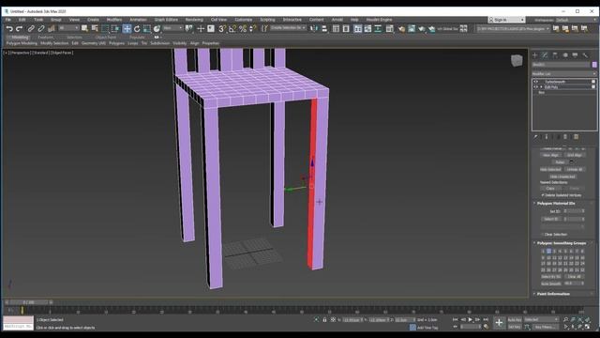600x338 pixels.
Task: Open the Utilities command panel tab
Action: click(585, 55)
